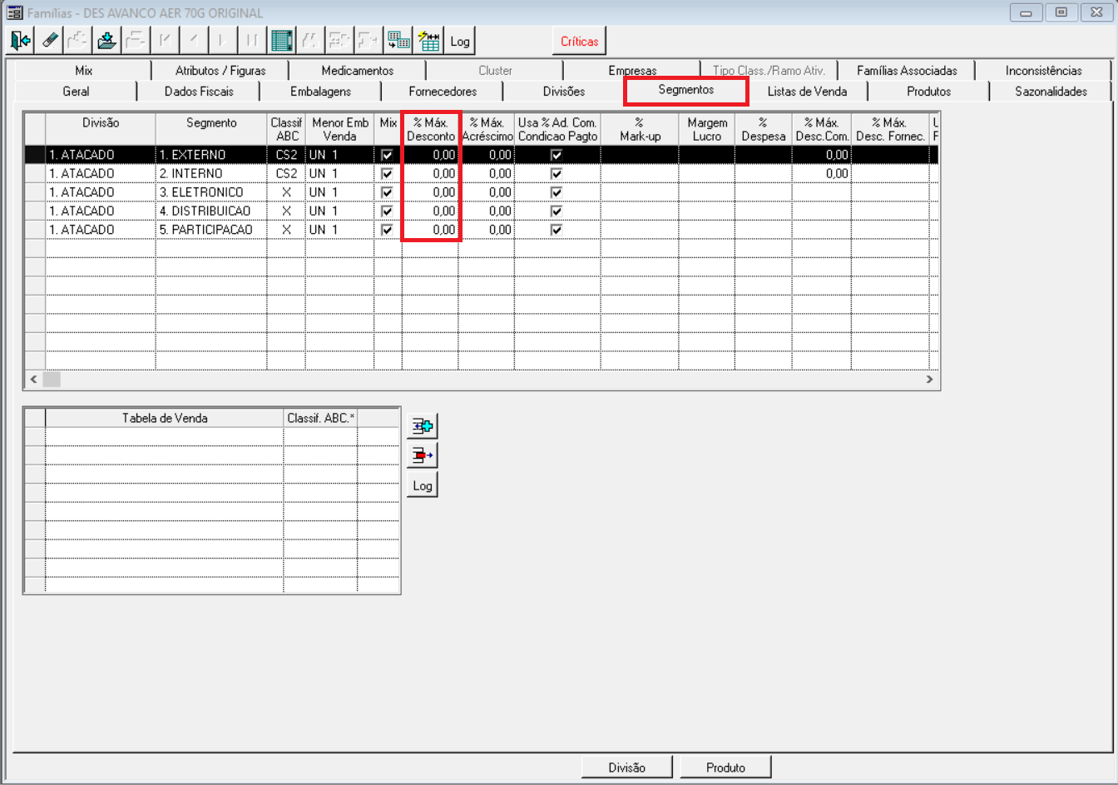The width and height of the screenshot is (1118, 785).
Task: Open the Famílias Associadas tab
Action: (x=907, y=71)
